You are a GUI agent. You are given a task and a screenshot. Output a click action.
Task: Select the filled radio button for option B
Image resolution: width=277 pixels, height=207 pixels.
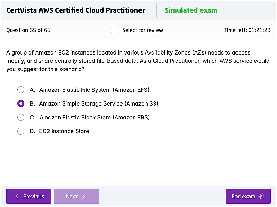(21, 103)
